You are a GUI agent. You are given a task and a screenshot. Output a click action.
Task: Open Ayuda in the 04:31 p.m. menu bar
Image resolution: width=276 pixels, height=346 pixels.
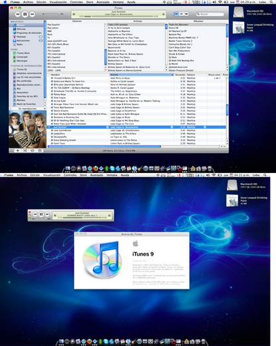[125, 175]
